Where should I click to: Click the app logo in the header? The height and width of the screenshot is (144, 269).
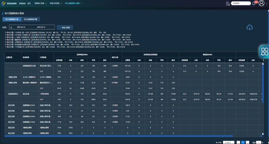click(x=3, y=3)
